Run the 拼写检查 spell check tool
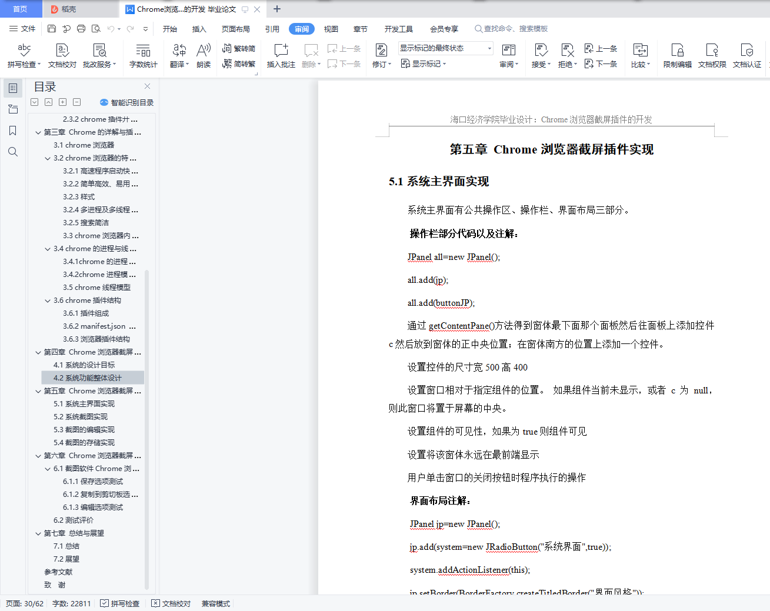The height and width of the screenshot is (611, 770). click(24, 56)
